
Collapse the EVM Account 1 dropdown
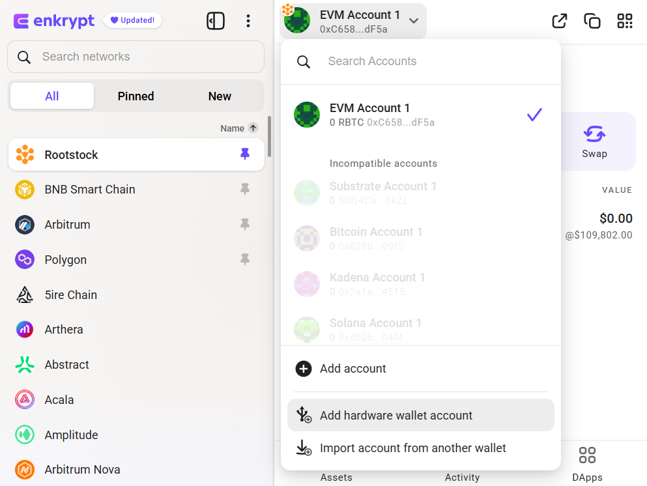click(414, 21)
